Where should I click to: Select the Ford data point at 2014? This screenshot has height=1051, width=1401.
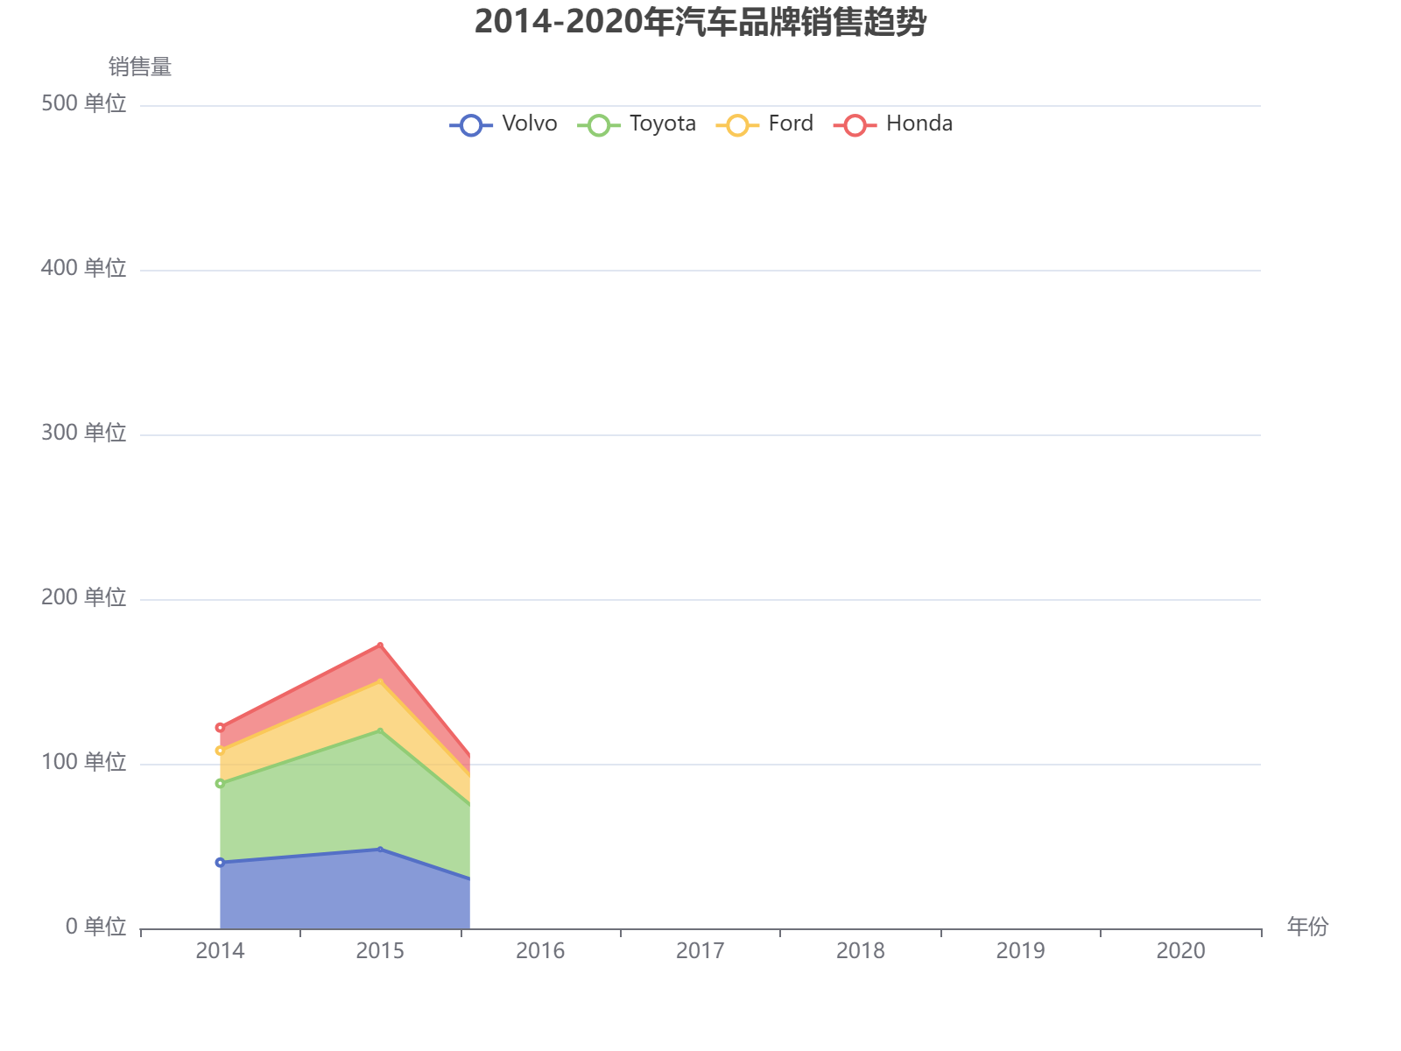220,750
